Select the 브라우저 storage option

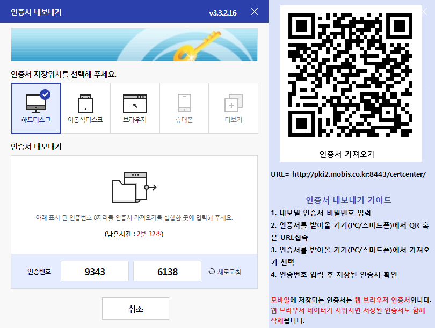pos(135,108)
